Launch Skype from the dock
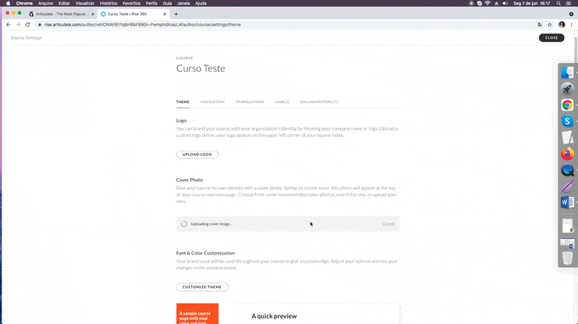Screen dimensions: 578x324 568,122
